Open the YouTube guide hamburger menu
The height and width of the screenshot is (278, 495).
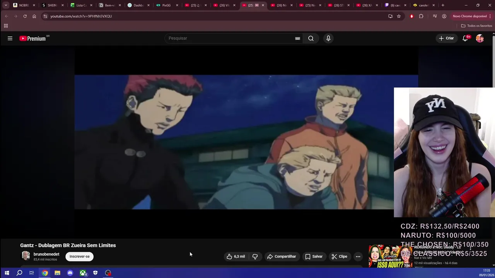[10, 38]
